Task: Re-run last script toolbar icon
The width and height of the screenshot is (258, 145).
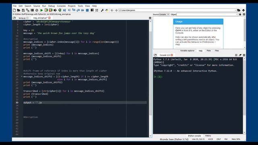Action: 60,10
